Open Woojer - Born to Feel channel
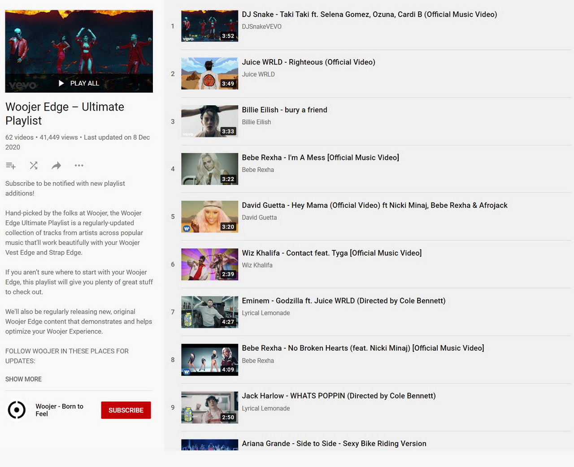This screenshot has width=574, height=467. pyautogui.click(x=60, y=410)
